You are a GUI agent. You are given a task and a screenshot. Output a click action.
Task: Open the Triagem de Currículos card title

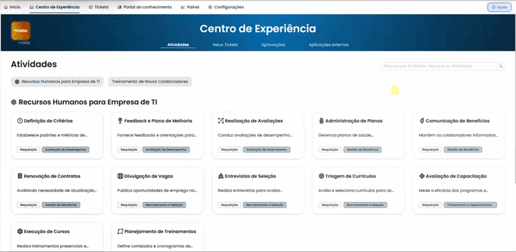coord(350,176)
